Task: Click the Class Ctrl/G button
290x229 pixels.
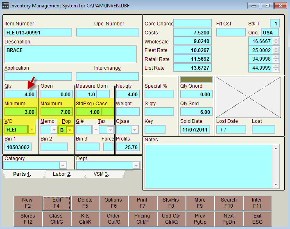Action: 57,219
